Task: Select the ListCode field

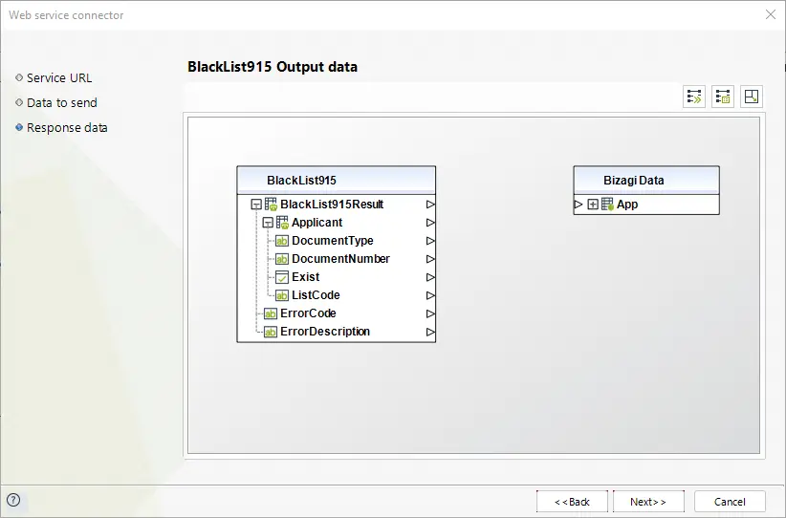Action: (337, 295)
